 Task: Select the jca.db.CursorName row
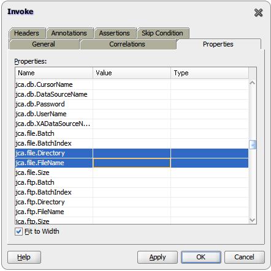click(x=132, y=84)
